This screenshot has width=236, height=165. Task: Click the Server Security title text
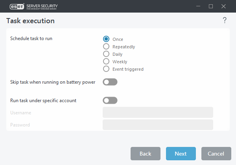click(42, 5)
